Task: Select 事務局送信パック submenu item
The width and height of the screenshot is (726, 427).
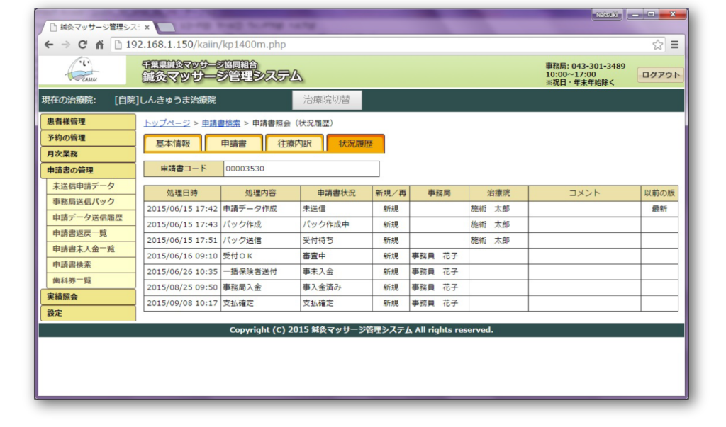Action: (x=91, y=202)
